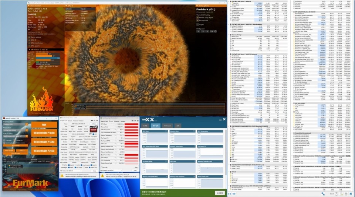Switch to Validation tab in GPU-Z Graphics Card window
Screen dimensions: 355x197
(81, 121)
